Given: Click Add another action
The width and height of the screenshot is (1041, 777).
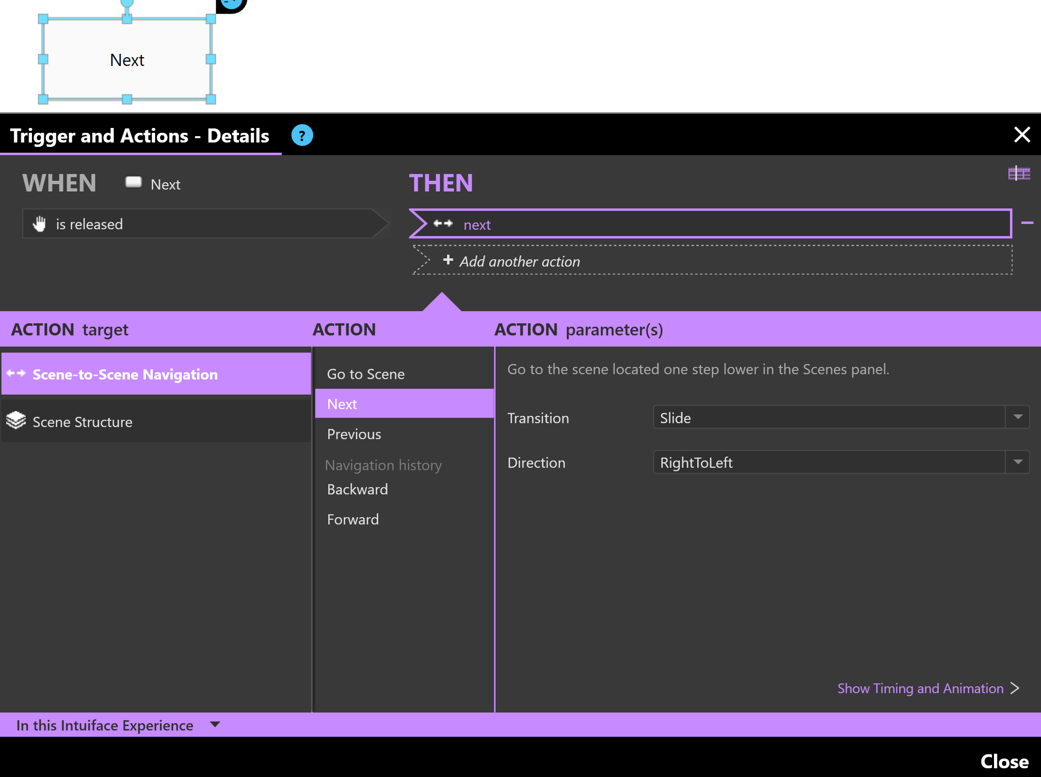Looking at the screenshot, I should [x=713, y=261].
